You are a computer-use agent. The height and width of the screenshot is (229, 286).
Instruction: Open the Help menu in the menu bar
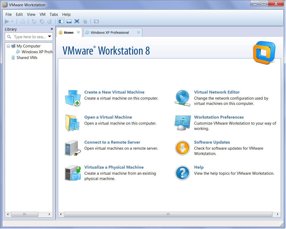click(x=66, y=14)
